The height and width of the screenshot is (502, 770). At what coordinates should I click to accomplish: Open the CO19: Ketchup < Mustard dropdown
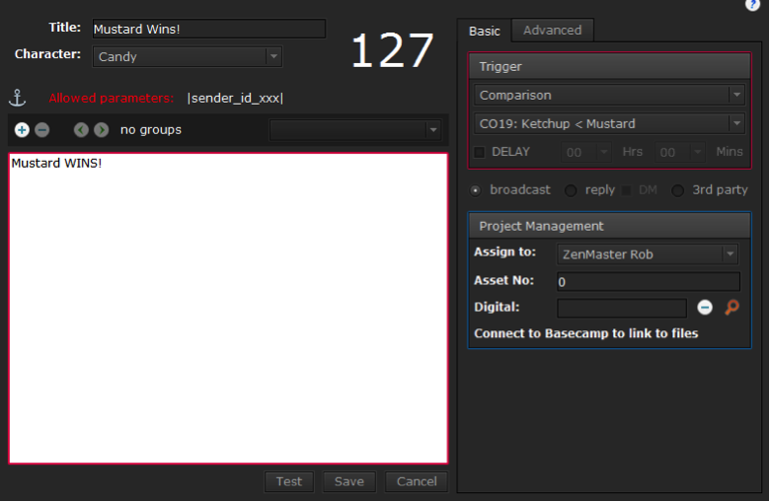[609, 123]
